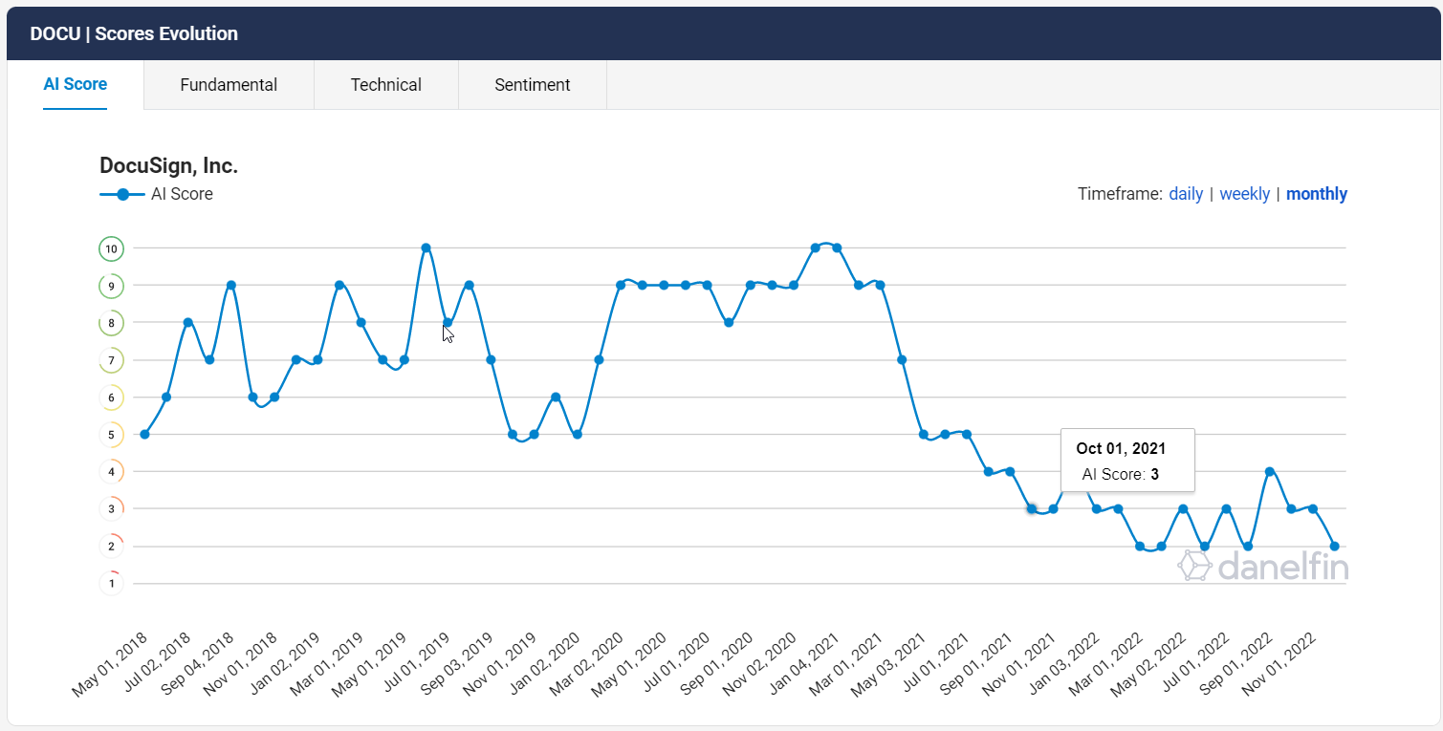Click the score 3 circle badge
This screenshot has width=1443, height=731.
tap(112, 508)
